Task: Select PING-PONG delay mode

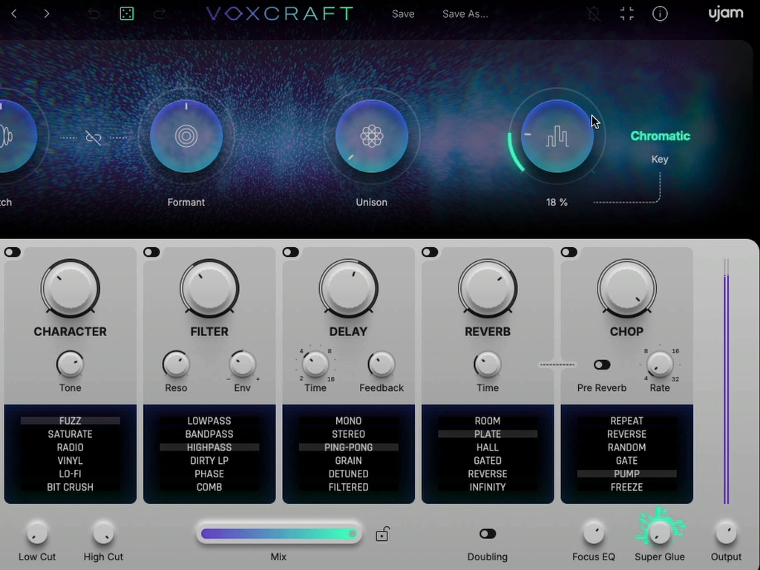Action: (349, 448)
